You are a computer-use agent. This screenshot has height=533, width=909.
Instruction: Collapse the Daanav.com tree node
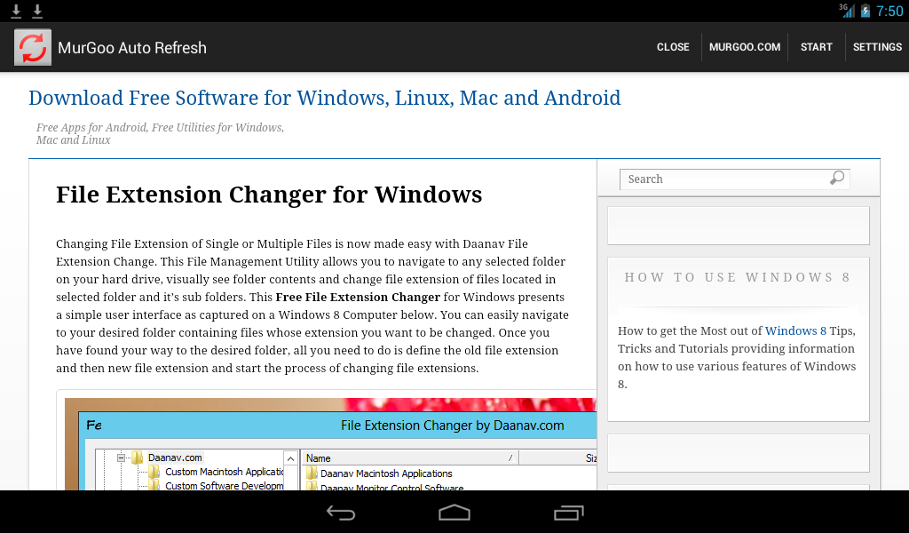pyautogui.click(x=121, y=457)
